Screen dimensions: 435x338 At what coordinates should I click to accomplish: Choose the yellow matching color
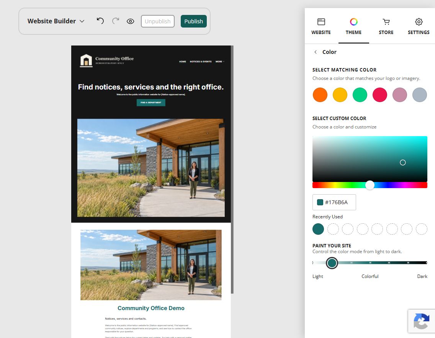(340, 95)
